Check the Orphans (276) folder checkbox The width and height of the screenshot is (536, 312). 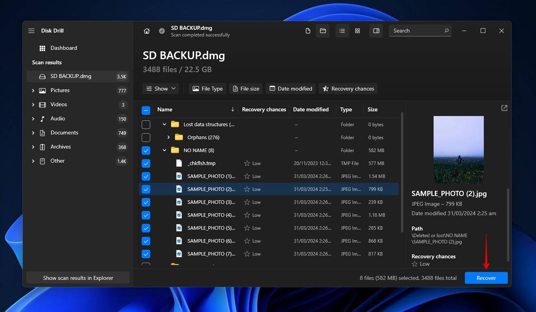pyautogui.click(x=146, y=138)
